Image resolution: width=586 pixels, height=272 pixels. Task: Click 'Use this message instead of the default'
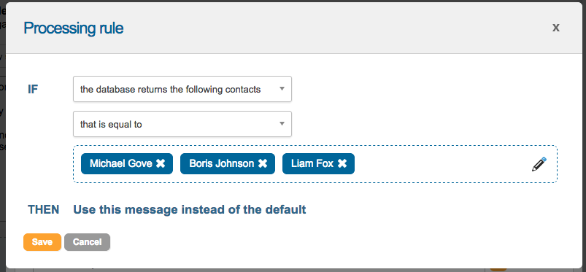[x=190, y=209]
